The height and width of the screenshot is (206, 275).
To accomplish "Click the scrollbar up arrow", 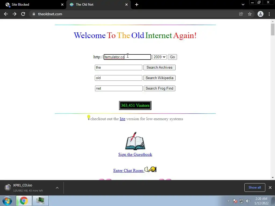I will [x=273, y=21].
